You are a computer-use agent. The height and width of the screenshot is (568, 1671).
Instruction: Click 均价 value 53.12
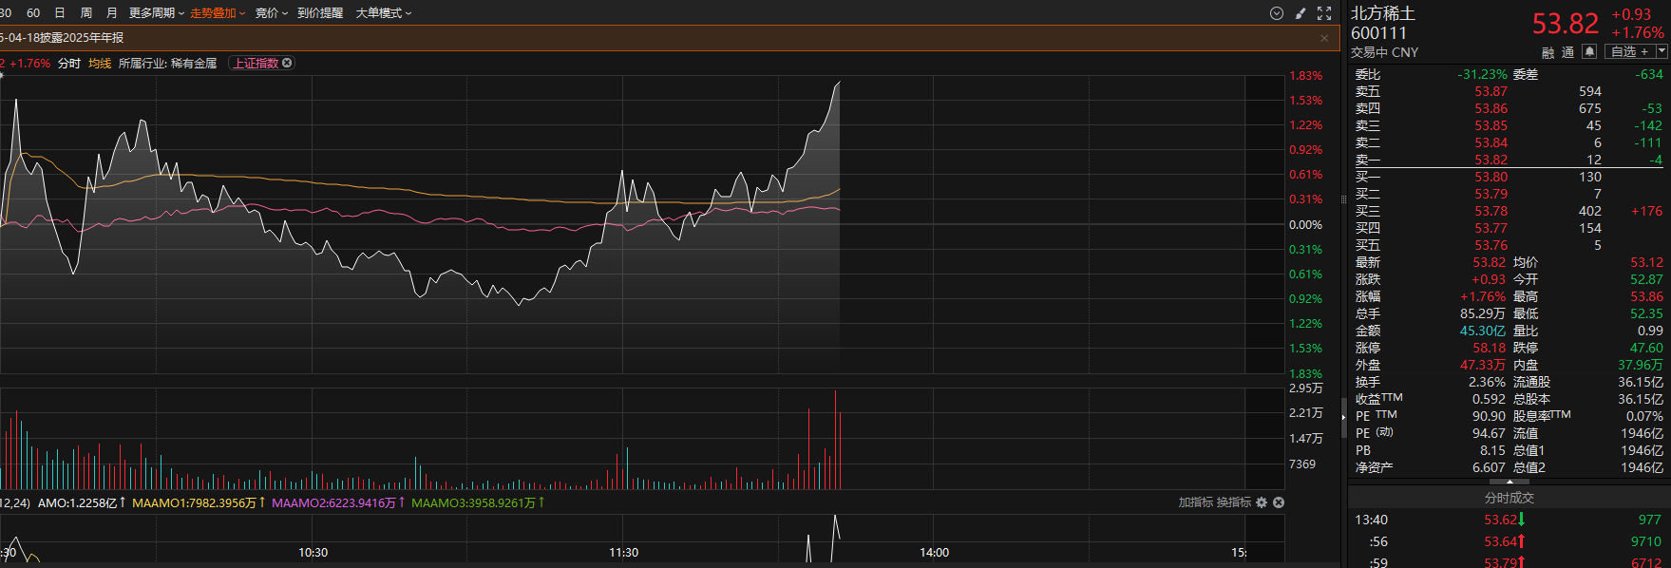(1646, 262)
